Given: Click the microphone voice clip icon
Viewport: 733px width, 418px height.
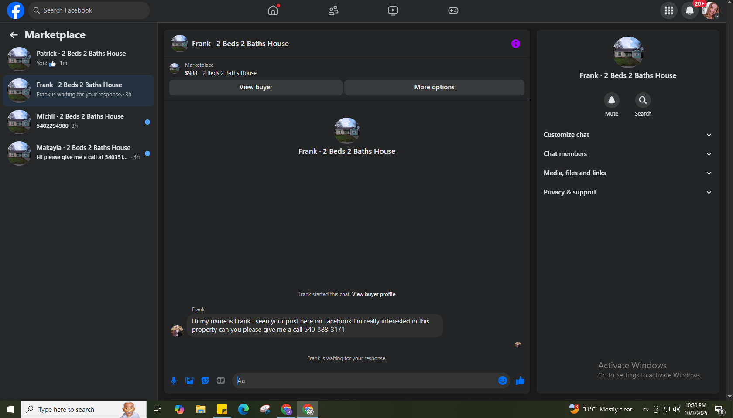Looking at the screenshot, I should coord(174,381).
